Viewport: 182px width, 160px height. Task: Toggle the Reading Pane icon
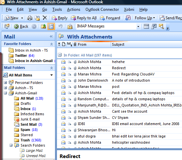[x=51, y=26]
